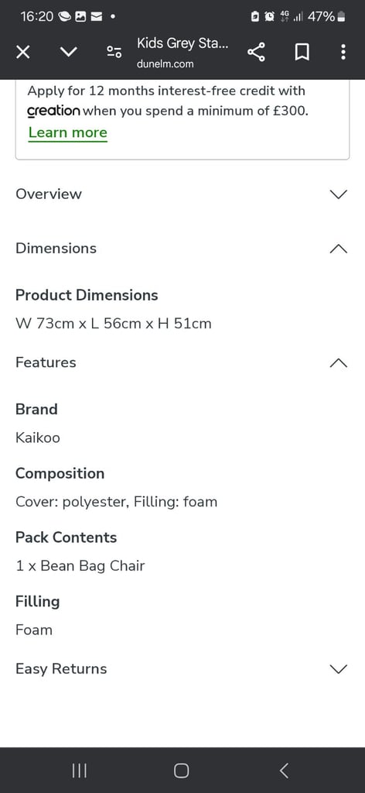365x793 pixels.
Task: Share this Dunelm page
Action: pos(257,52)
